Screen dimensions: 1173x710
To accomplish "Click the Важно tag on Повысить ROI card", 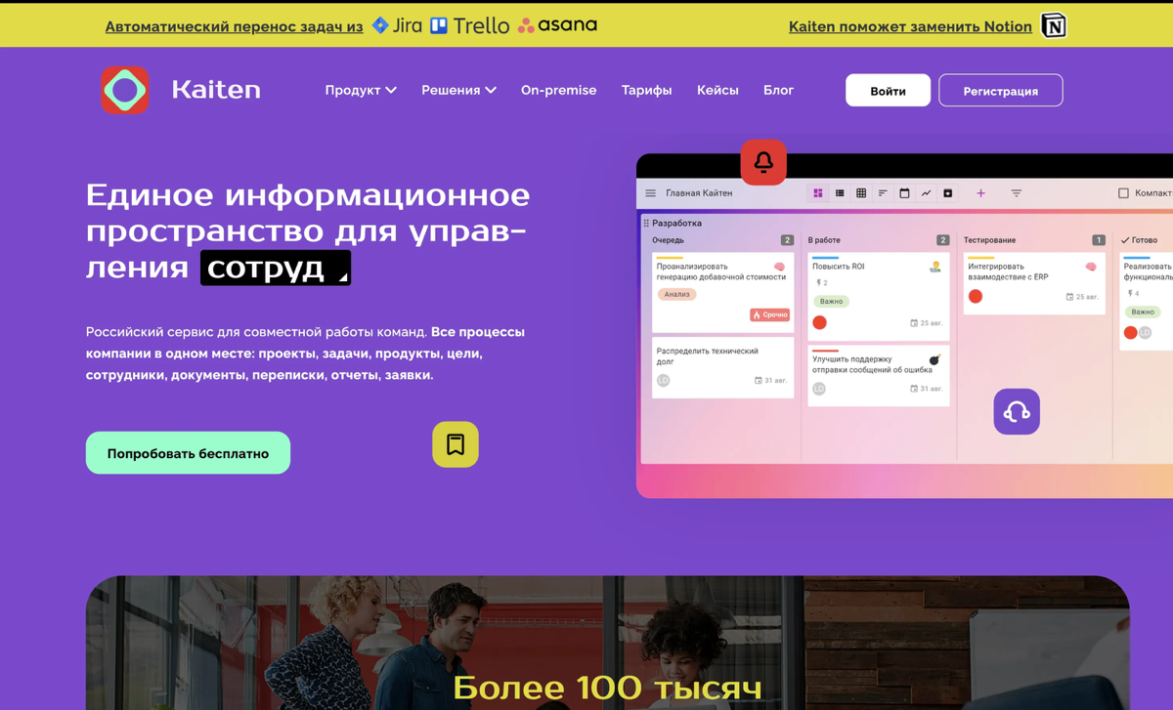I will (x=831, y=302).
